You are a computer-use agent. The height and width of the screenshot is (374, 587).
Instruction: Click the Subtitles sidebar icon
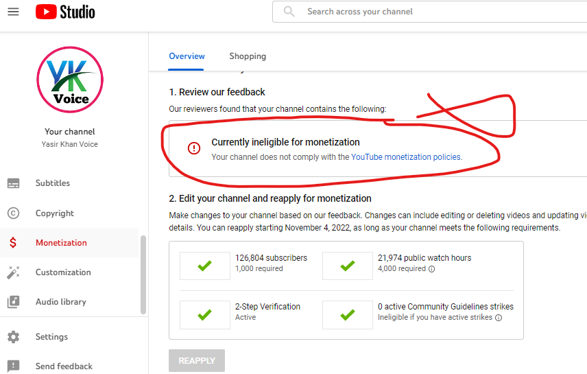pos(13,183)
